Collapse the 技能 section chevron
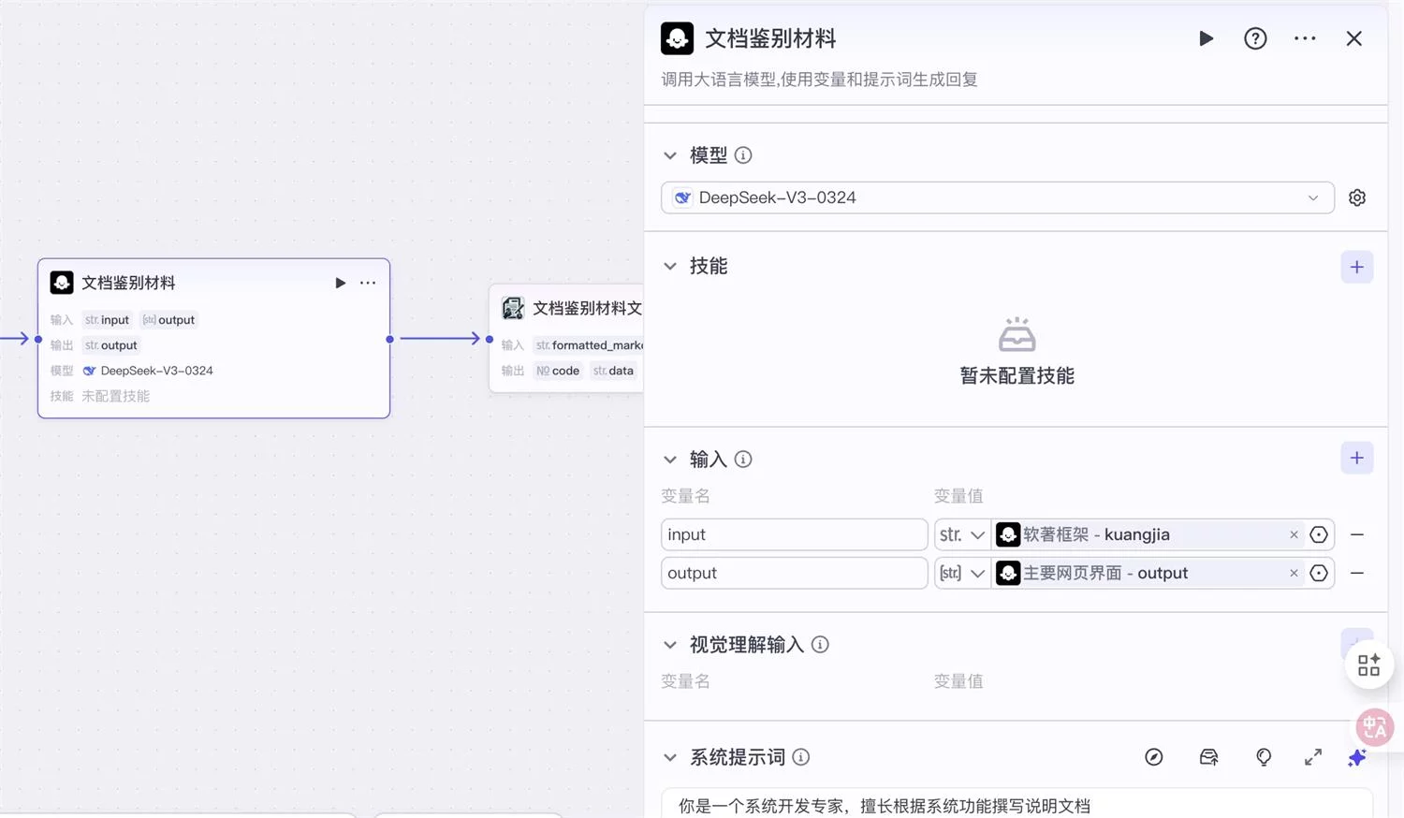 669,266
